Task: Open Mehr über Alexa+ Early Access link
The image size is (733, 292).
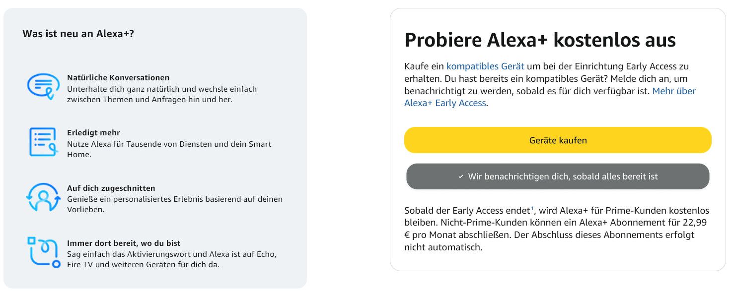Action: pyautogui.click(x=550, y=97)
